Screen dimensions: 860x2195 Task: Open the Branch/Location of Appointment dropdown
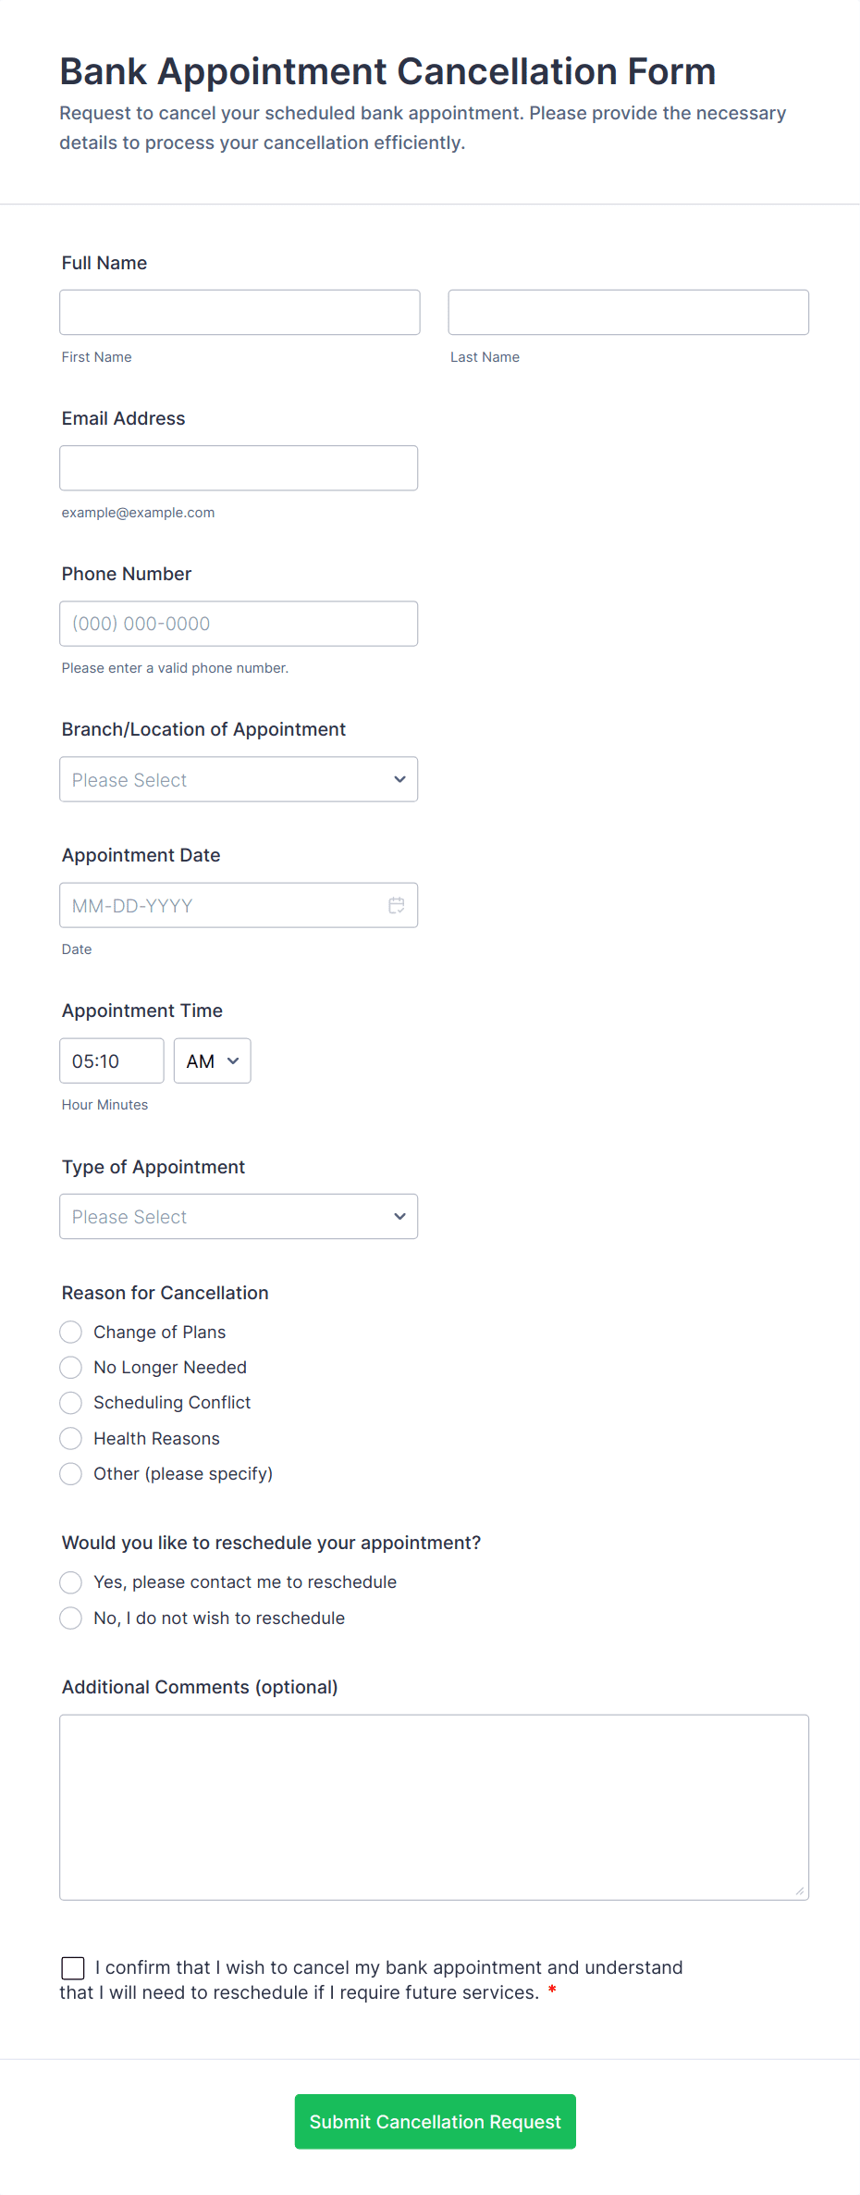tap(239, 779)
